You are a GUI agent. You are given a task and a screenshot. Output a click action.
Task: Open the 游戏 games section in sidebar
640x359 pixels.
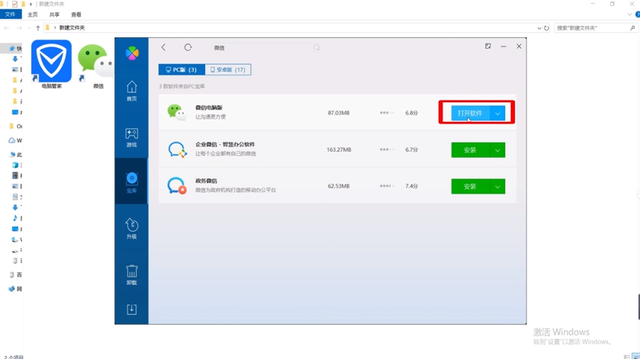click(x=131, y=137)
